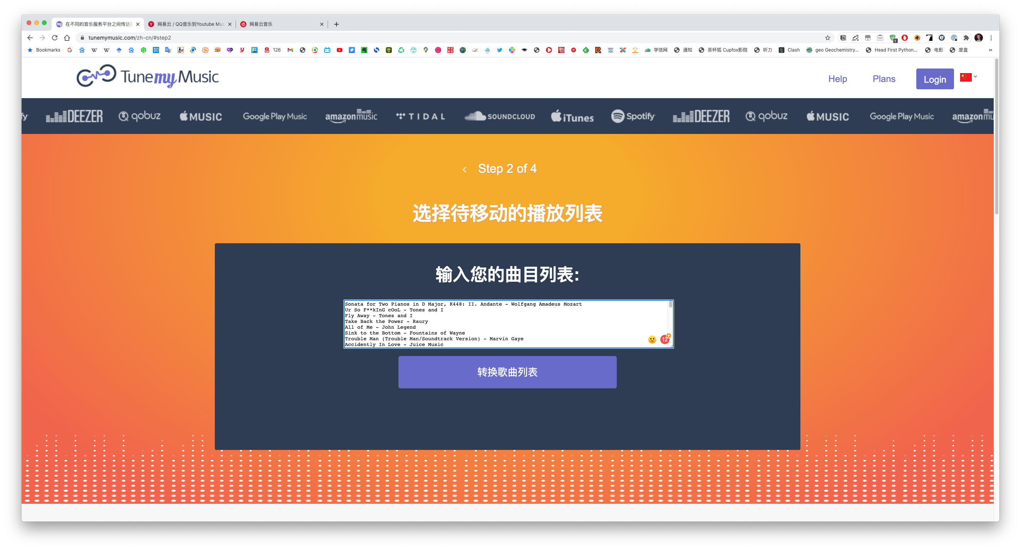Screen dimensions: 1021x550
Task: Click the Login button
Action: point(934,79)
